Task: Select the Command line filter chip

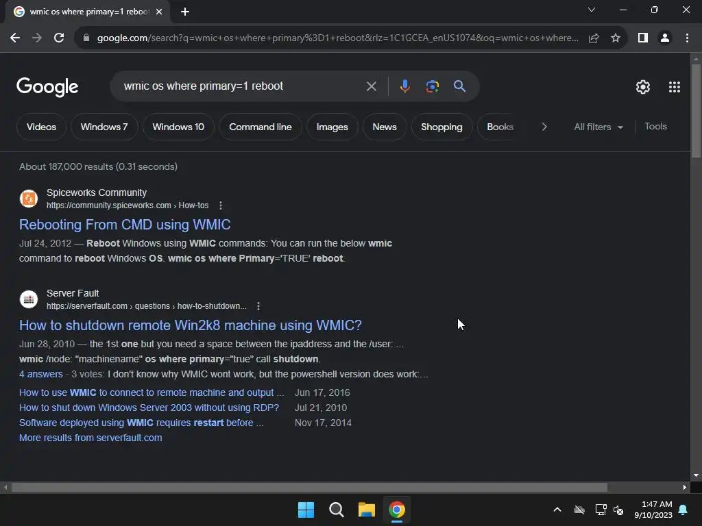Action: click(260, 127)
